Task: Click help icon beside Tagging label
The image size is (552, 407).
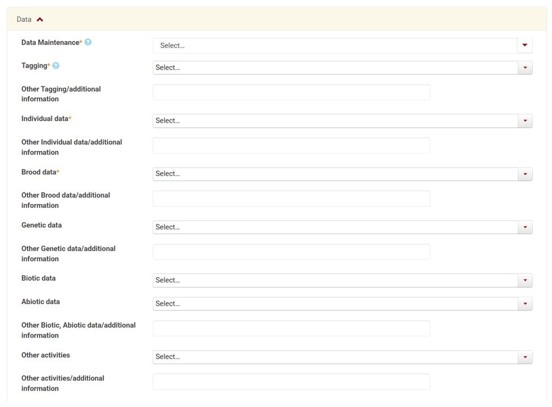Action: coord(56,66)
